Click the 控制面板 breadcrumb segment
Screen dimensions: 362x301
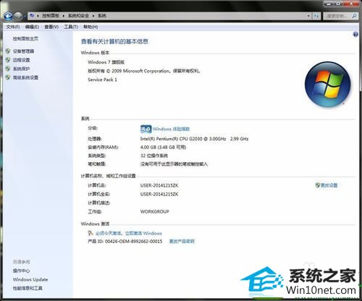point(51,16)
